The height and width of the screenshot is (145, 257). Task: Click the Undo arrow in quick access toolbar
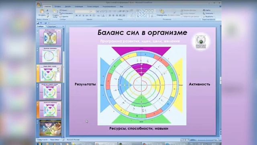pyautogui.click(x=41, y=23)
